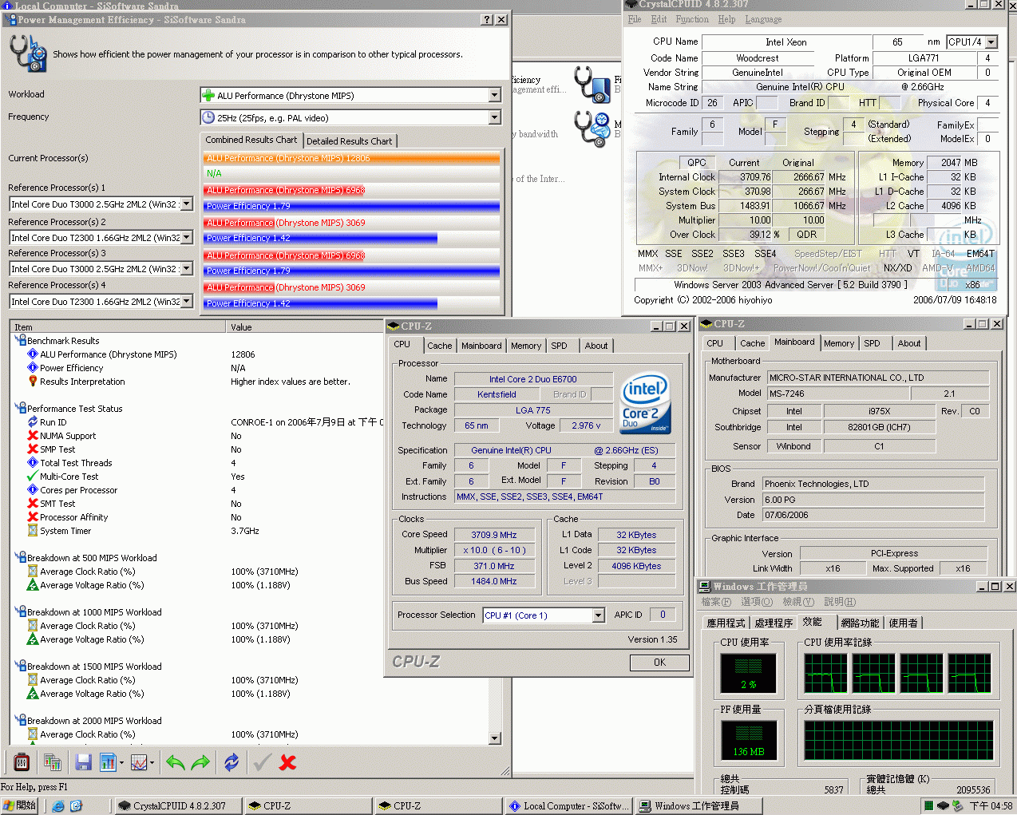This screenshot has width=1017, height=815.
Task: Click the lightbulb icon beside Results Interpretation
Action: click(x=33, y=382)
